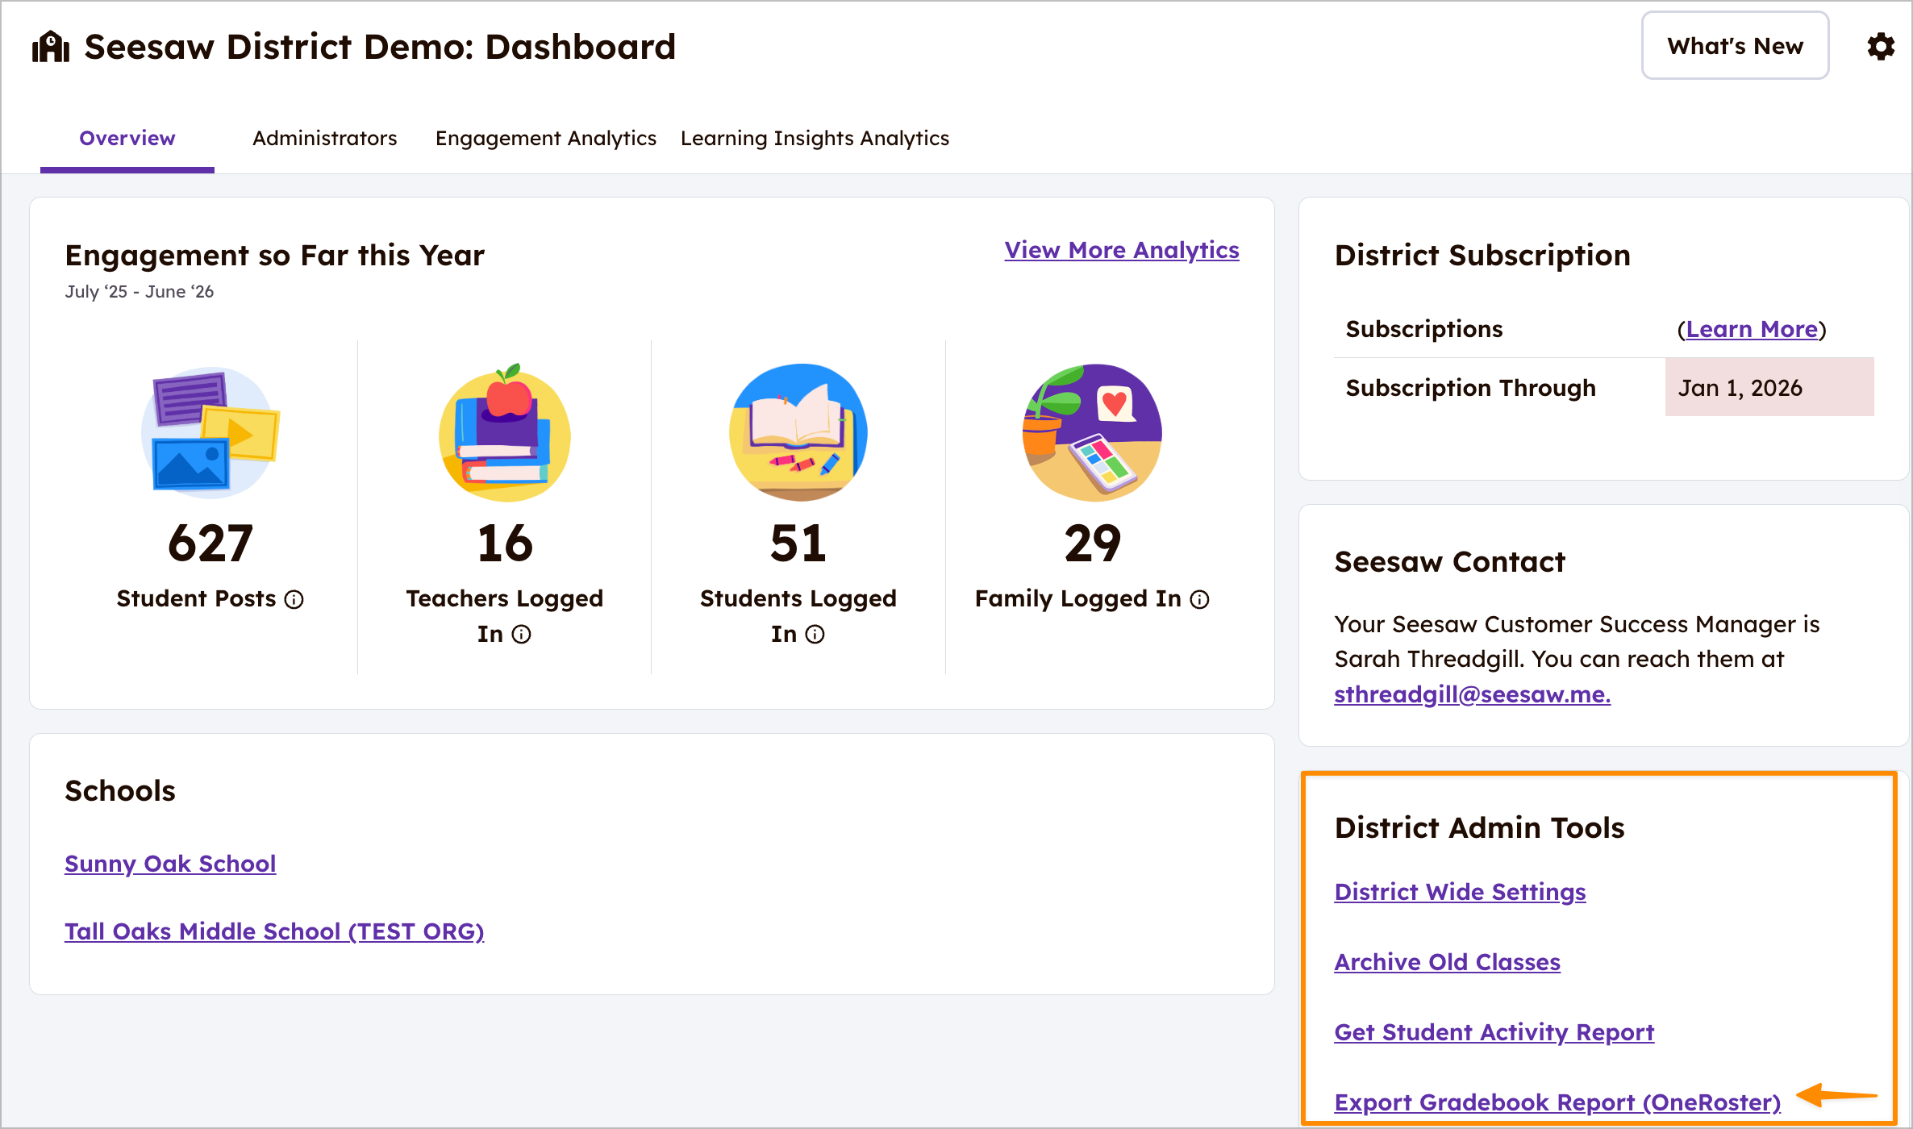Click Teachers Logged In info icon
The width and height of the screenshot is (1913, 1129).
pos(522,635)
